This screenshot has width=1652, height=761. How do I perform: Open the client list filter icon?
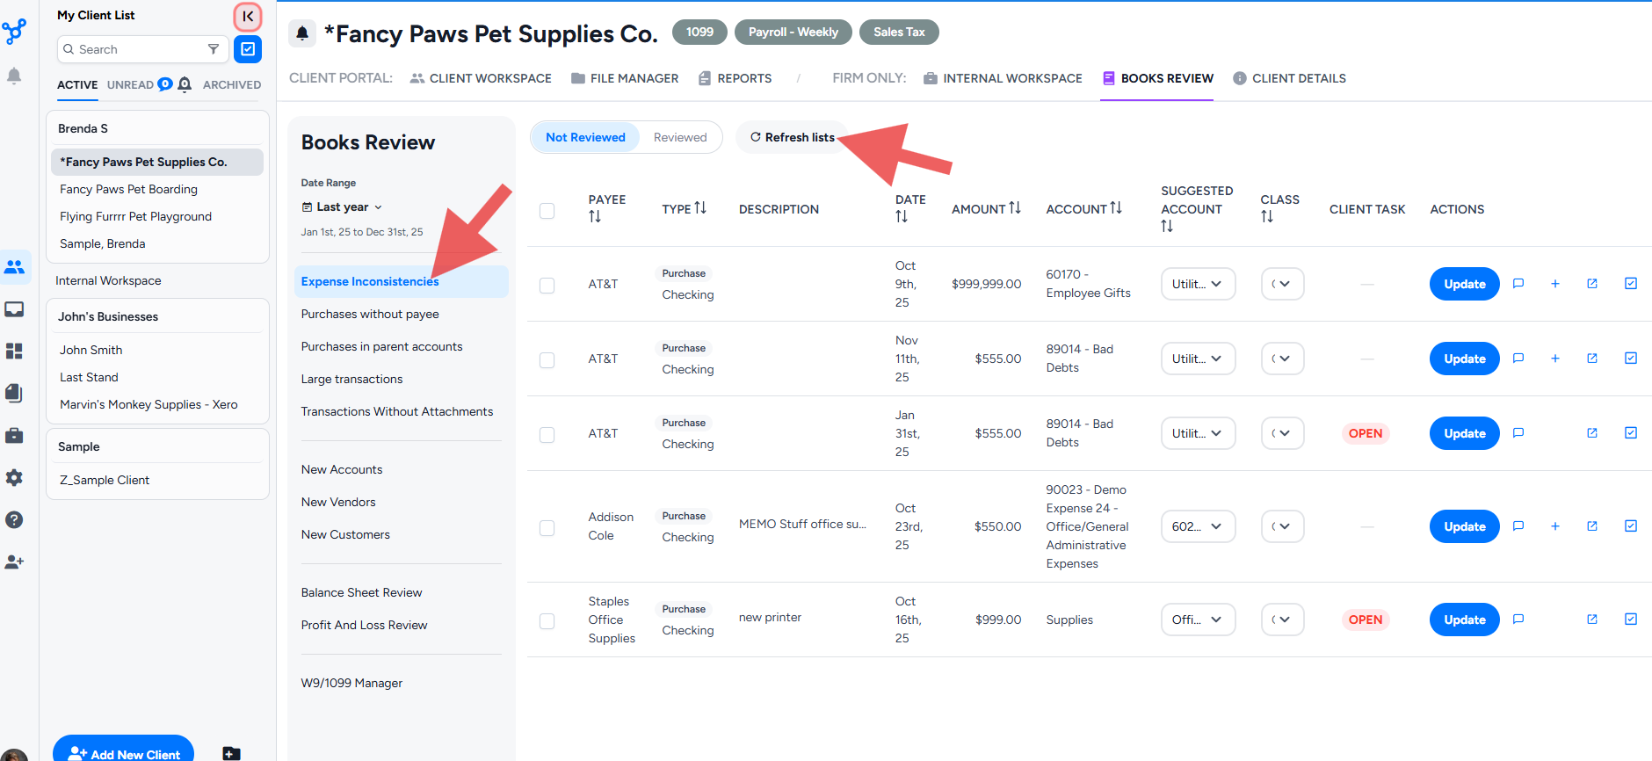tap(214, 49)
